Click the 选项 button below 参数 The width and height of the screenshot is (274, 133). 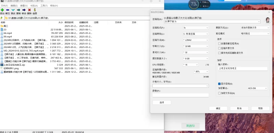[162, 102]
